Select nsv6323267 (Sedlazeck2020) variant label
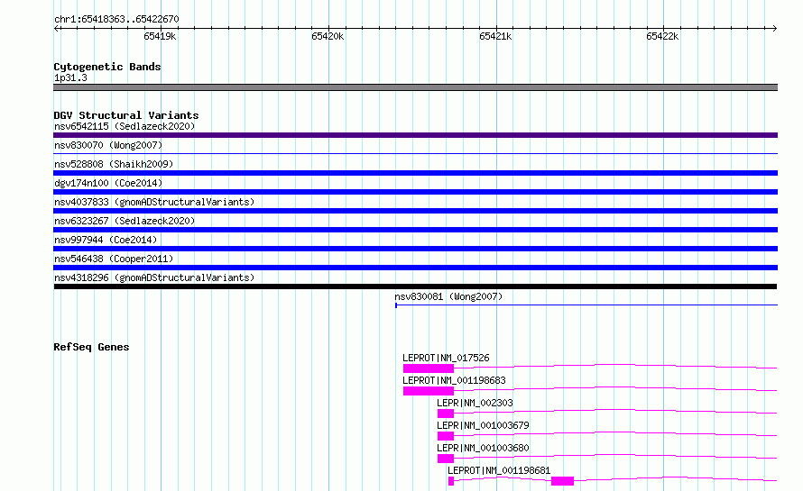 coord(125,221)
